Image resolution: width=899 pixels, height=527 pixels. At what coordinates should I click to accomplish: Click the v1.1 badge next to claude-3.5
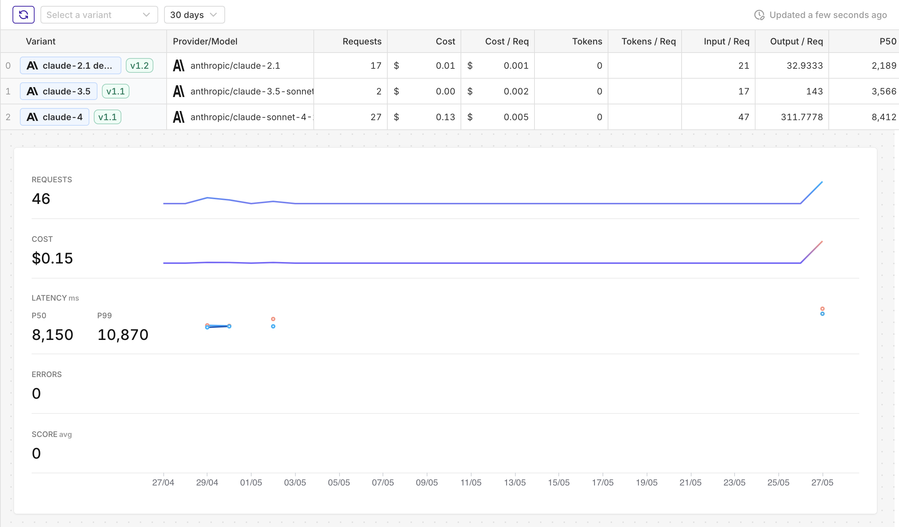(x=116, y=91)
